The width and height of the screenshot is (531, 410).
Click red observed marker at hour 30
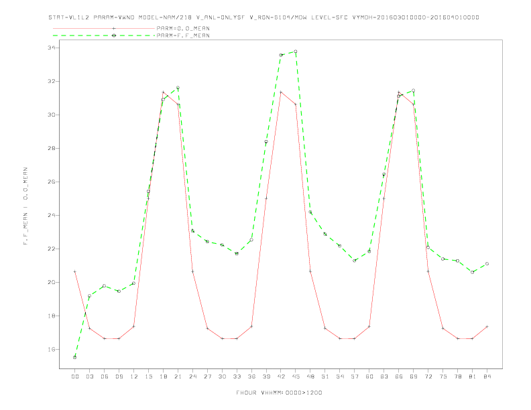[222, 338]
